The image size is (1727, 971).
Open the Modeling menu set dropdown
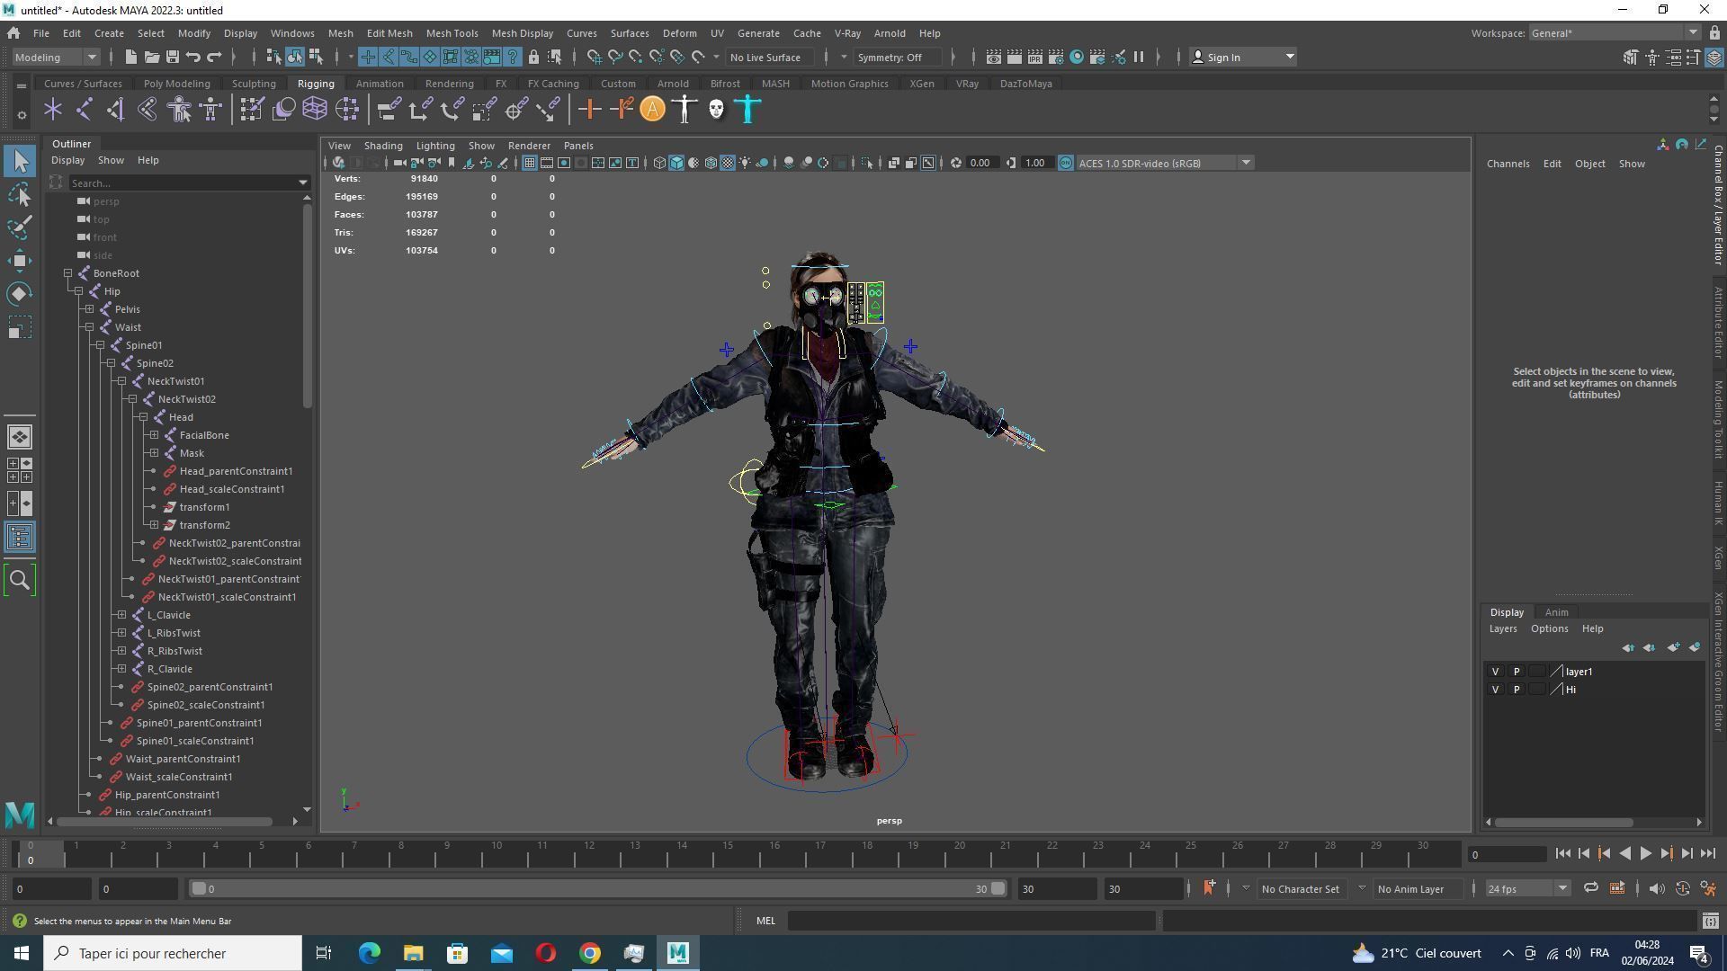point(56,57)
